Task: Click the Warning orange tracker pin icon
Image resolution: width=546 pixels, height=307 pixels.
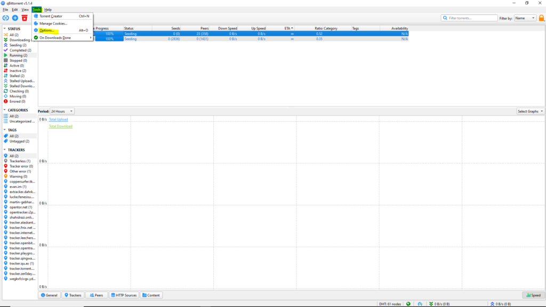Action: pos(5,177)
